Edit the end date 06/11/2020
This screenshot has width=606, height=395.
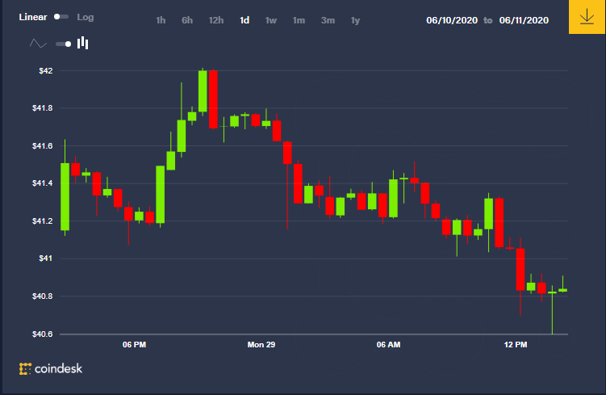click(524, 20)
